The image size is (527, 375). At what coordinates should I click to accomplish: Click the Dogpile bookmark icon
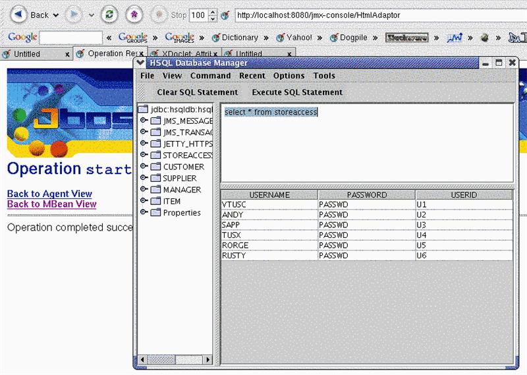[x=334, y=38]
